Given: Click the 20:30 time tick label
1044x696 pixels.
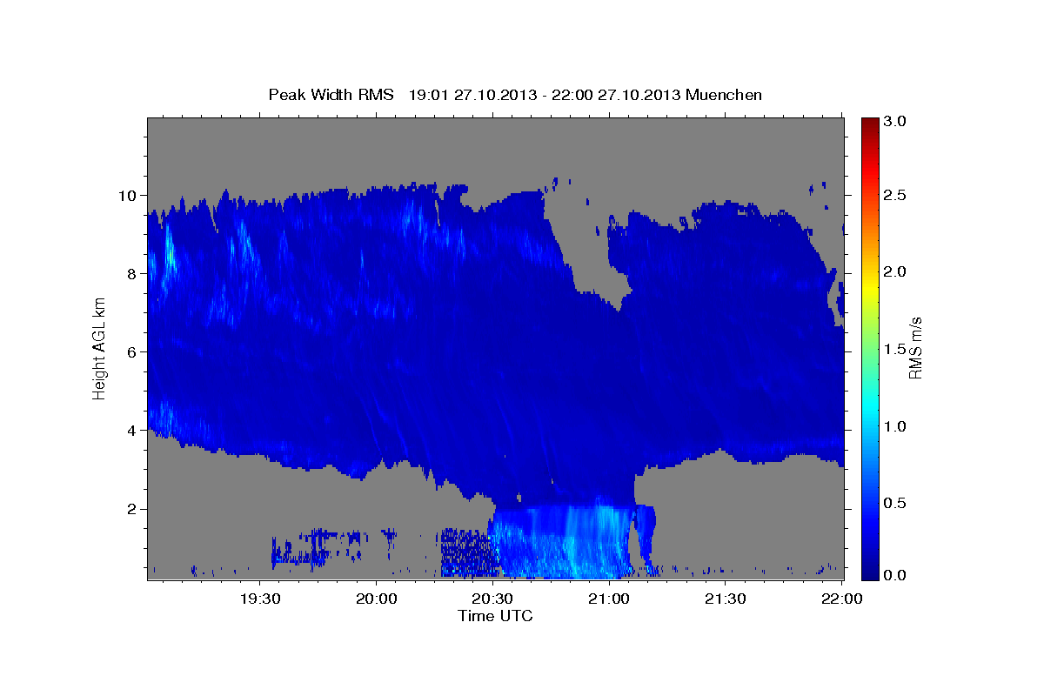Looking at the screenshot, I should [492, 599].
